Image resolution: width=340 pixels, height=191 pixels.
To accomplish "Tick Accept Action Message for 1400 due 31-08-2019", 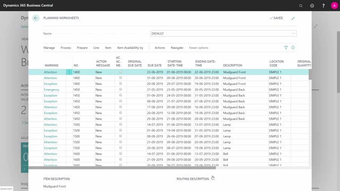I will click(x=121, y=78).
